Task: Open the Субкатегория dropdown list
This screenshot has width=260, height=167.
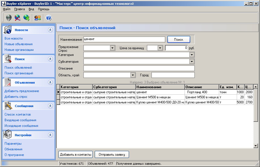Action: (192, 62)
